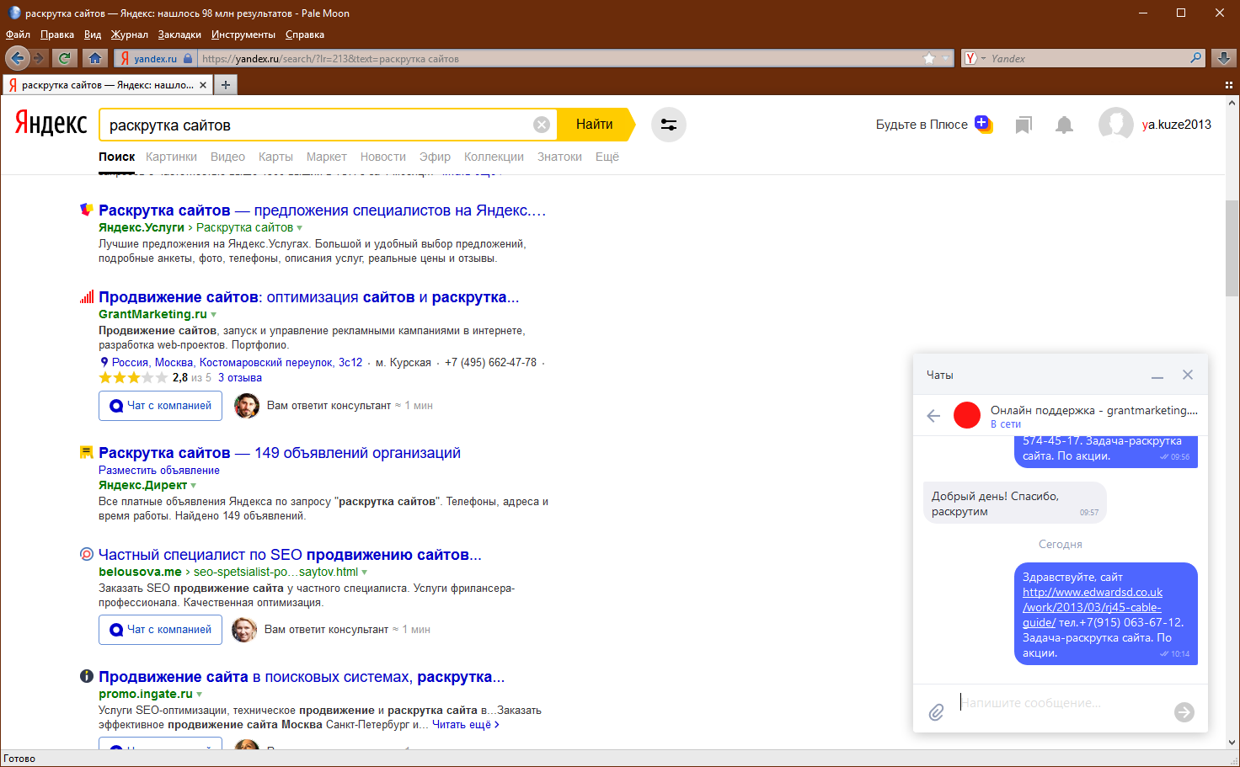This screenshot has height=767, width=1240.
Task: Go back with the browser Back arrow
Action: tap(17, 58)
